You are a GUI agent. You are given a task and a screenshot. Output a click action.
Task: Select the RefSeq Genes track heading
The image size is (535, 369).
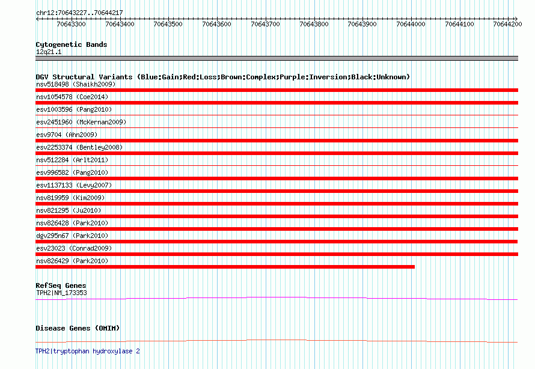(x=61, y=286)
